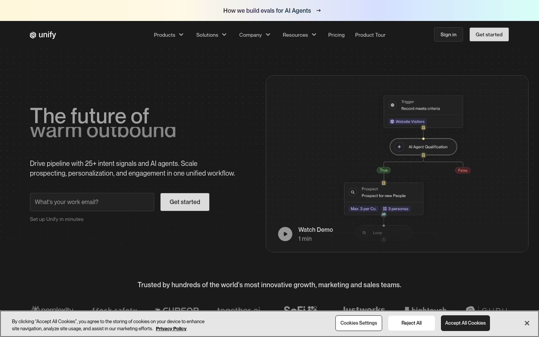Image resolution: width=539 pixels, height=337 pixels.
Task: Click the Loop node icon
Action: tap(364, 233)
